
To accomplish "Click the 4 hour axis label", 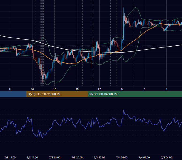I will point(166,89).
